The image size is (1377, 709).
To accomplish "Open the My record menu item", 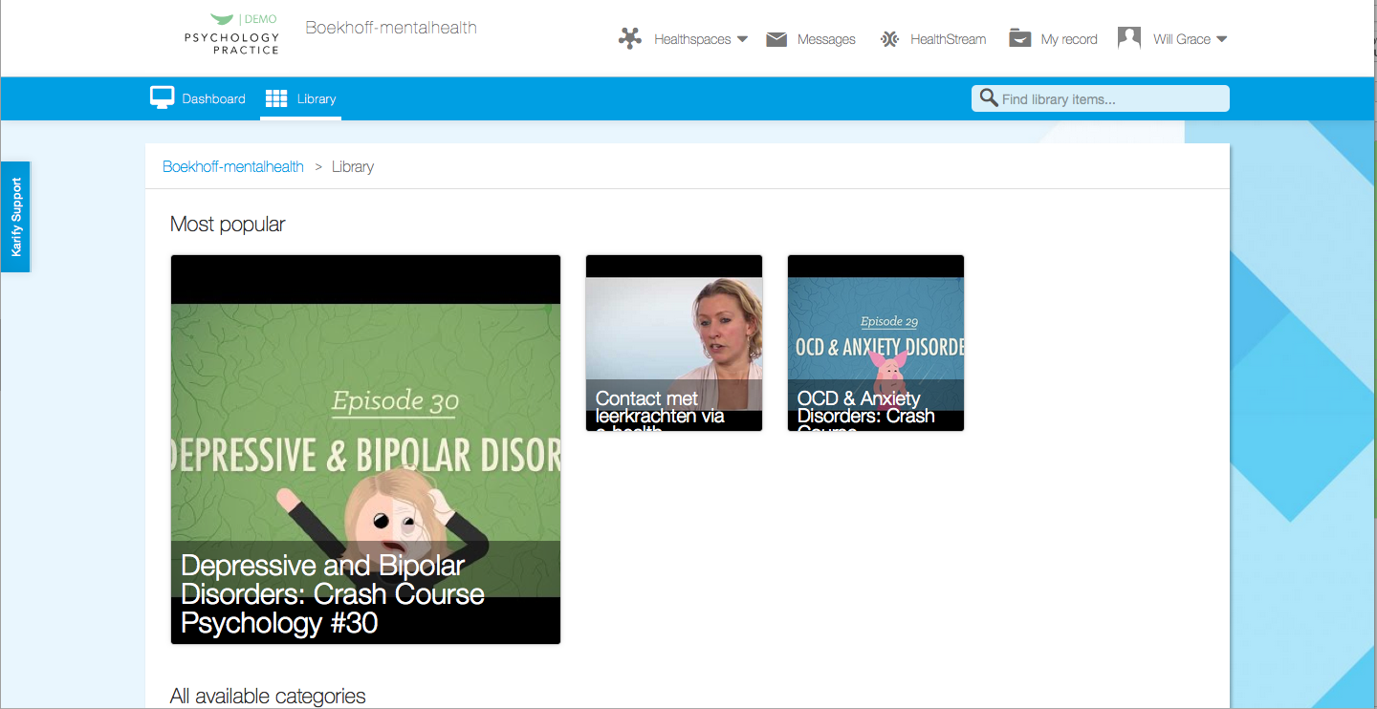I will point(1069,39).
